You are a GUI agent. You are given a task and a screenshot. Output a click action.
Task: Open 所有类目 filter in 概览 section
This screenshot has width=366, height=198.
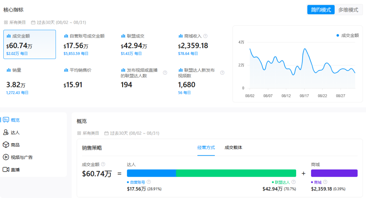(88, 133)
